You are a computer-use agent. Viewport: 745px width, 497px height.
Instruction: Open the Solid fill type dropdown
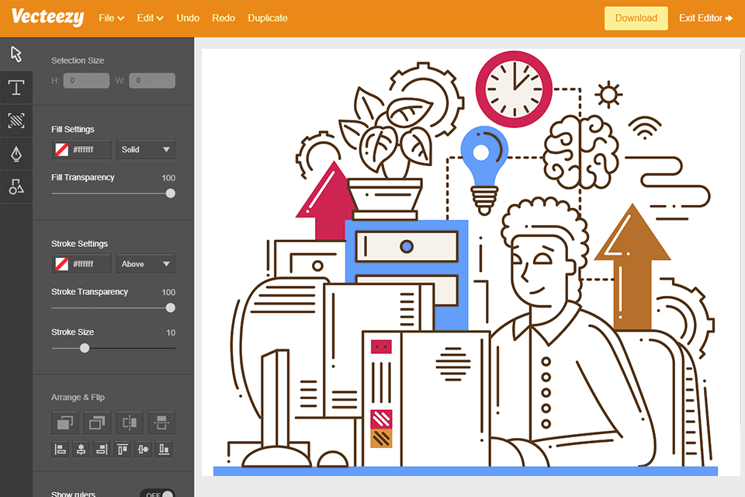click(145, 149)
